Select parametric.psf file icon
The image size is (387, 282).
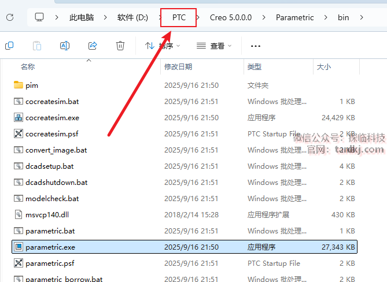(x=19, y=263)
